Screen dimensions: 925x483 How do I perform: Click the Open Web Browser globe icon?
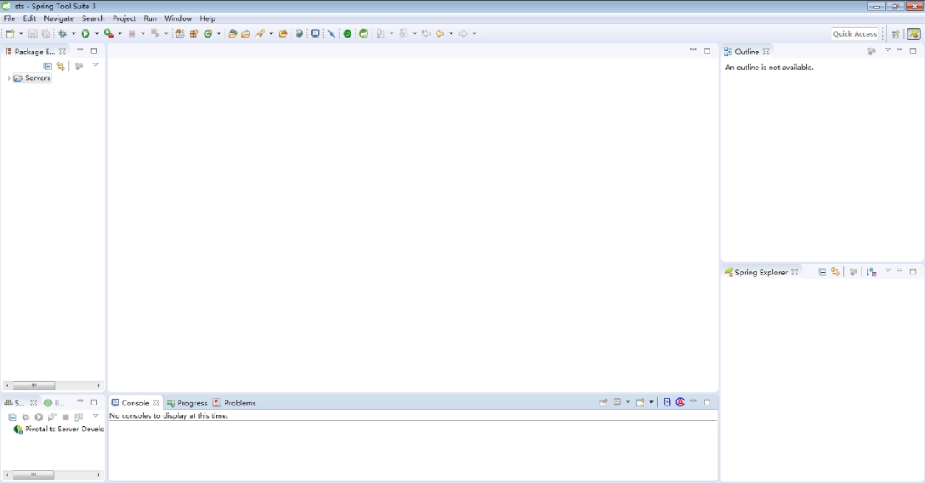click(299, 33)
